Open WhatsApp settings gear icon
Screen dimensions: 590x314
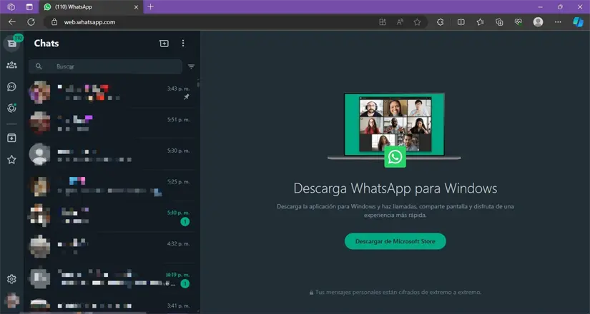point(11,279)
